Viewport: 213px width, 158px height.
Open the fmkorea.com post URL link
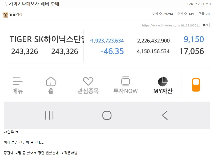click(x=171, y=25)
